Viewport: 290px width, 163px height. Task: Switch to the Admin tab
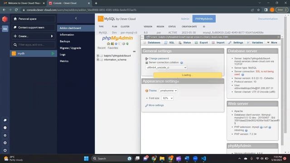(185, 19)
